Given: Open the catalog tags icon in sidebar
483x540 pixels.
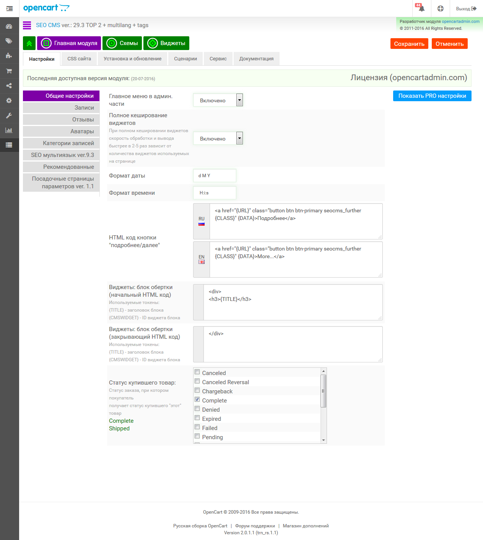Looking at the screenshot, I should pyautogui.click(x=9, y=41).
